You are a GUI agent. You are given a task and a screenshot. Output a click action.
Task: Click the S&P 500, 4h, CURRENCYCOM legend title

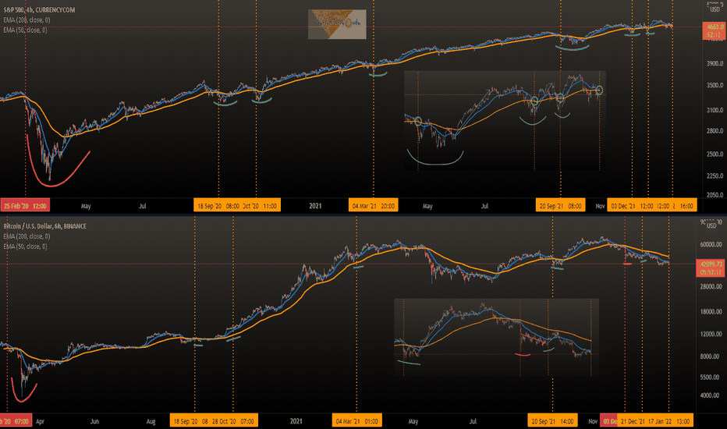pos(39,9)
